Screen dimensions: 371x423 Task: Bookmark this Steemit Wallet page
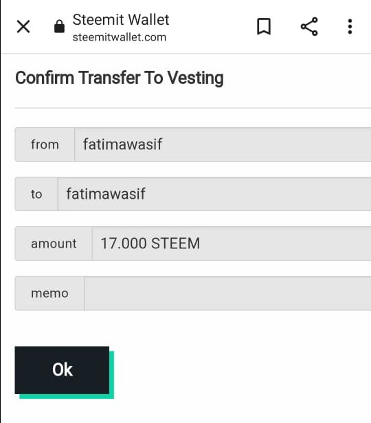tap(264, 26)
